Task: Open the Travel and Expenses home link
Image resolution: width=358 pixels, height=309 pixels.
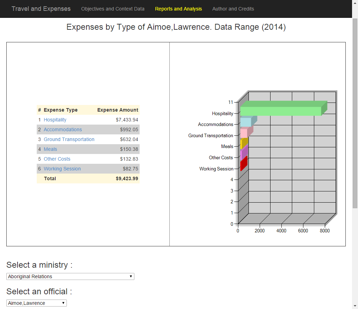Action: tap(41, 9)
